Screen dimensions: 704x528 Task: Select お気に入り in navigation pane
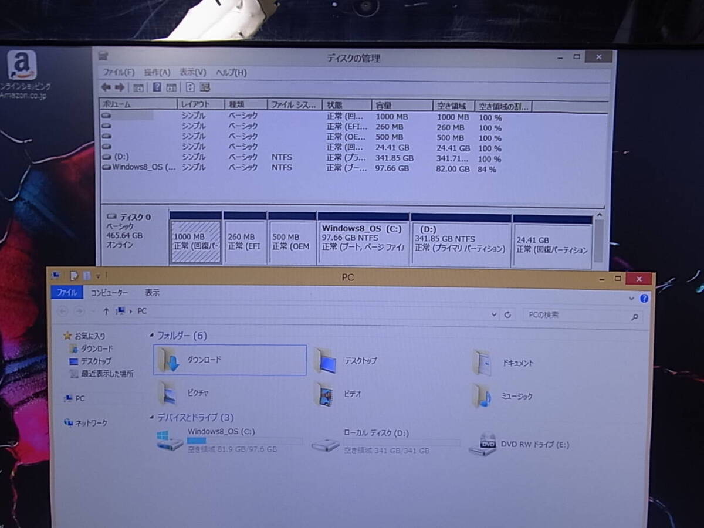tap(84, 336)
